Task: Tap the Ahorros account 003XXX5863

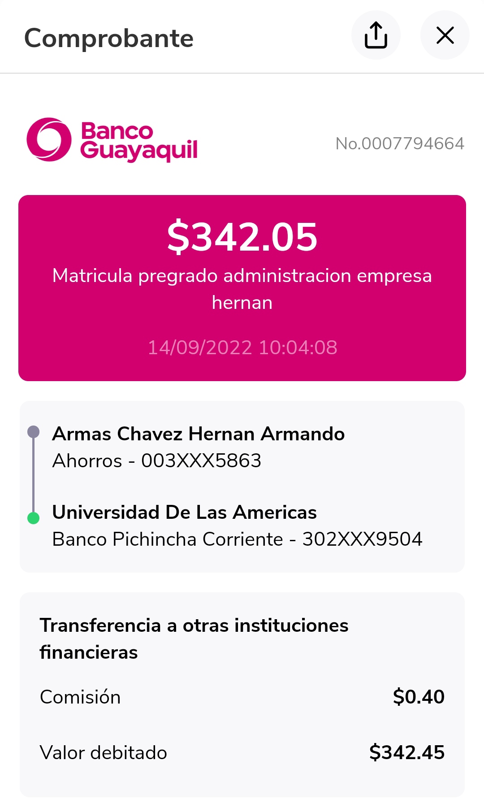Action: pos(157,461)
